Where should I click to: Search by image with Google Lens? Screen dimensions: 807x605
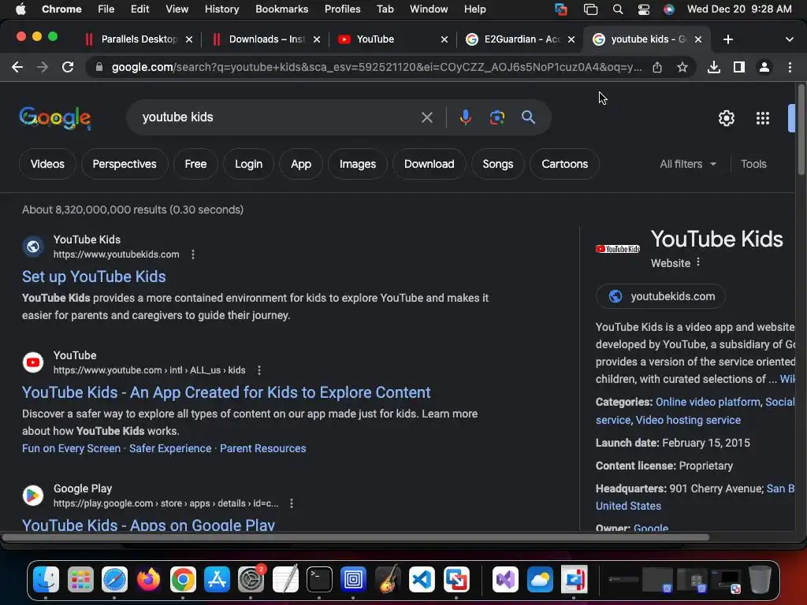496,118
